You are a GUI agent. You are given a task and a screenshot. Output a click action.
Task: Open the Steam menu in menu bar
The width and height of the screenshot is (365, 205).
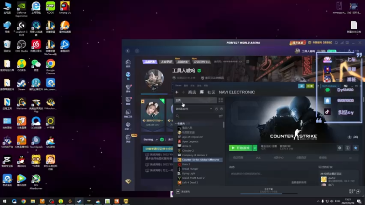pyautogui.click(x=178, y=86)
